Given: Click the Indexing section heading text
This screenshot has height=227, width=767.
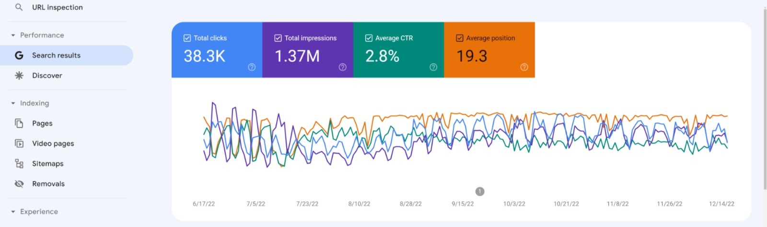Looking at the screenshot, I should [35, 103].
